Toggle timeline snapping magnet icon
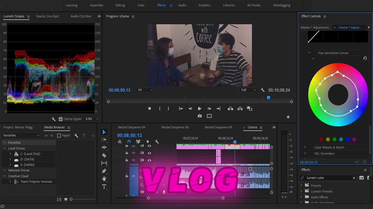 (129, 142)
